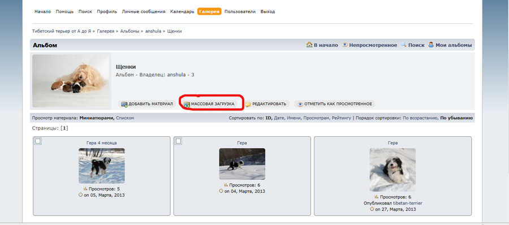Viewport: 509px width, 225px height.
Task: Click the eye icon beside Непросмотренное
Action: click(x=345, y=45)
